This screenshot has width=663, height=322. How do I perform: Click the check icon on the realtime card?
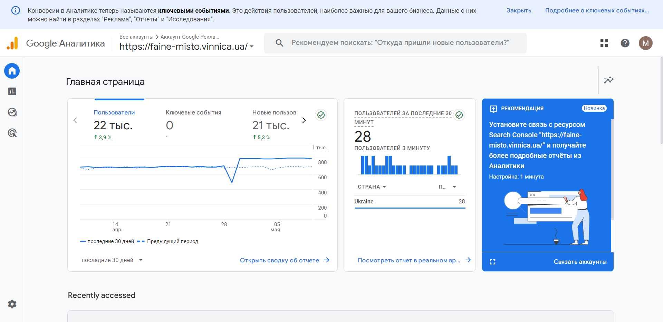click(459, 115)
